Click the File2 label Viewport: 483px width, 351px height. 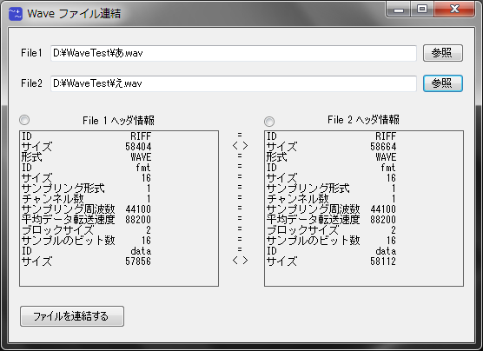[x=31, y=83]
